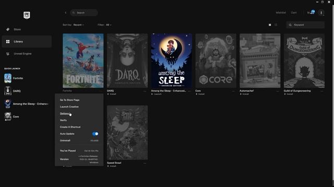The image size is (334, 187).
Task: Click Version entry in menu
Action: pyautogui.click(x=79, y=159)
